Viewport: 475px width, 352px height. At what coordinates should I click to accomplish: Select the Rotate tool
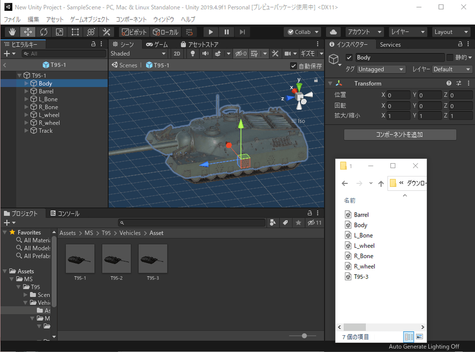pyautogui.click(x=44, y=32)
